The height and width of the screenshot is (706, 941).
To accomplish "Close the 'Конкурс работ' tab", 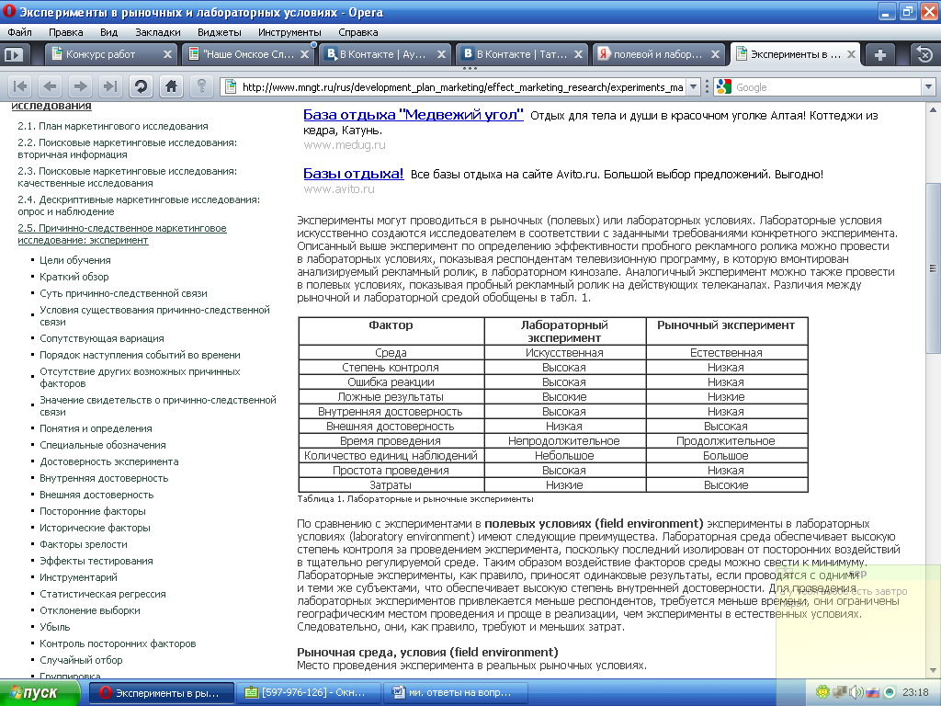I will click(x=167, y=54).
